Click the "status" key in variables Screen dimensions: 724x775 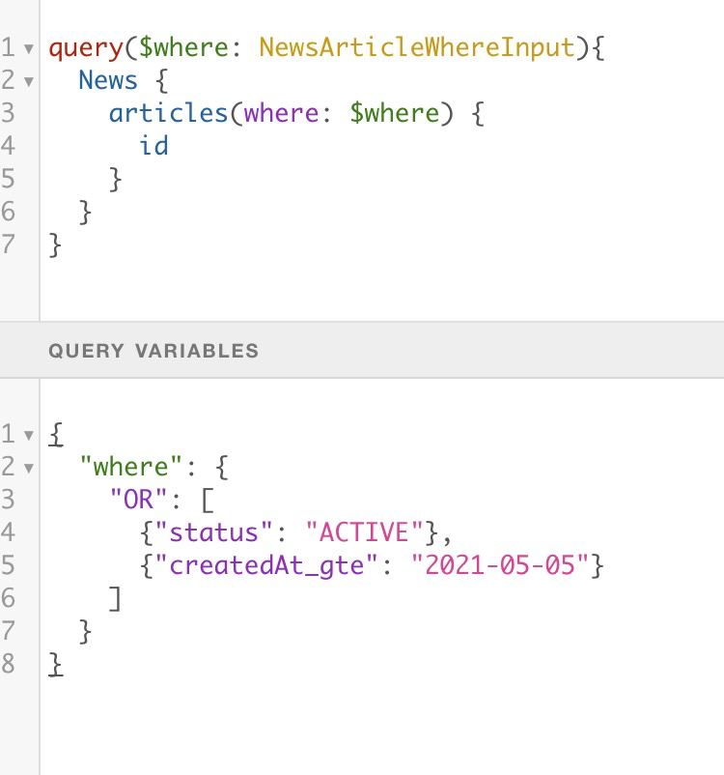(x=213, y=532)
